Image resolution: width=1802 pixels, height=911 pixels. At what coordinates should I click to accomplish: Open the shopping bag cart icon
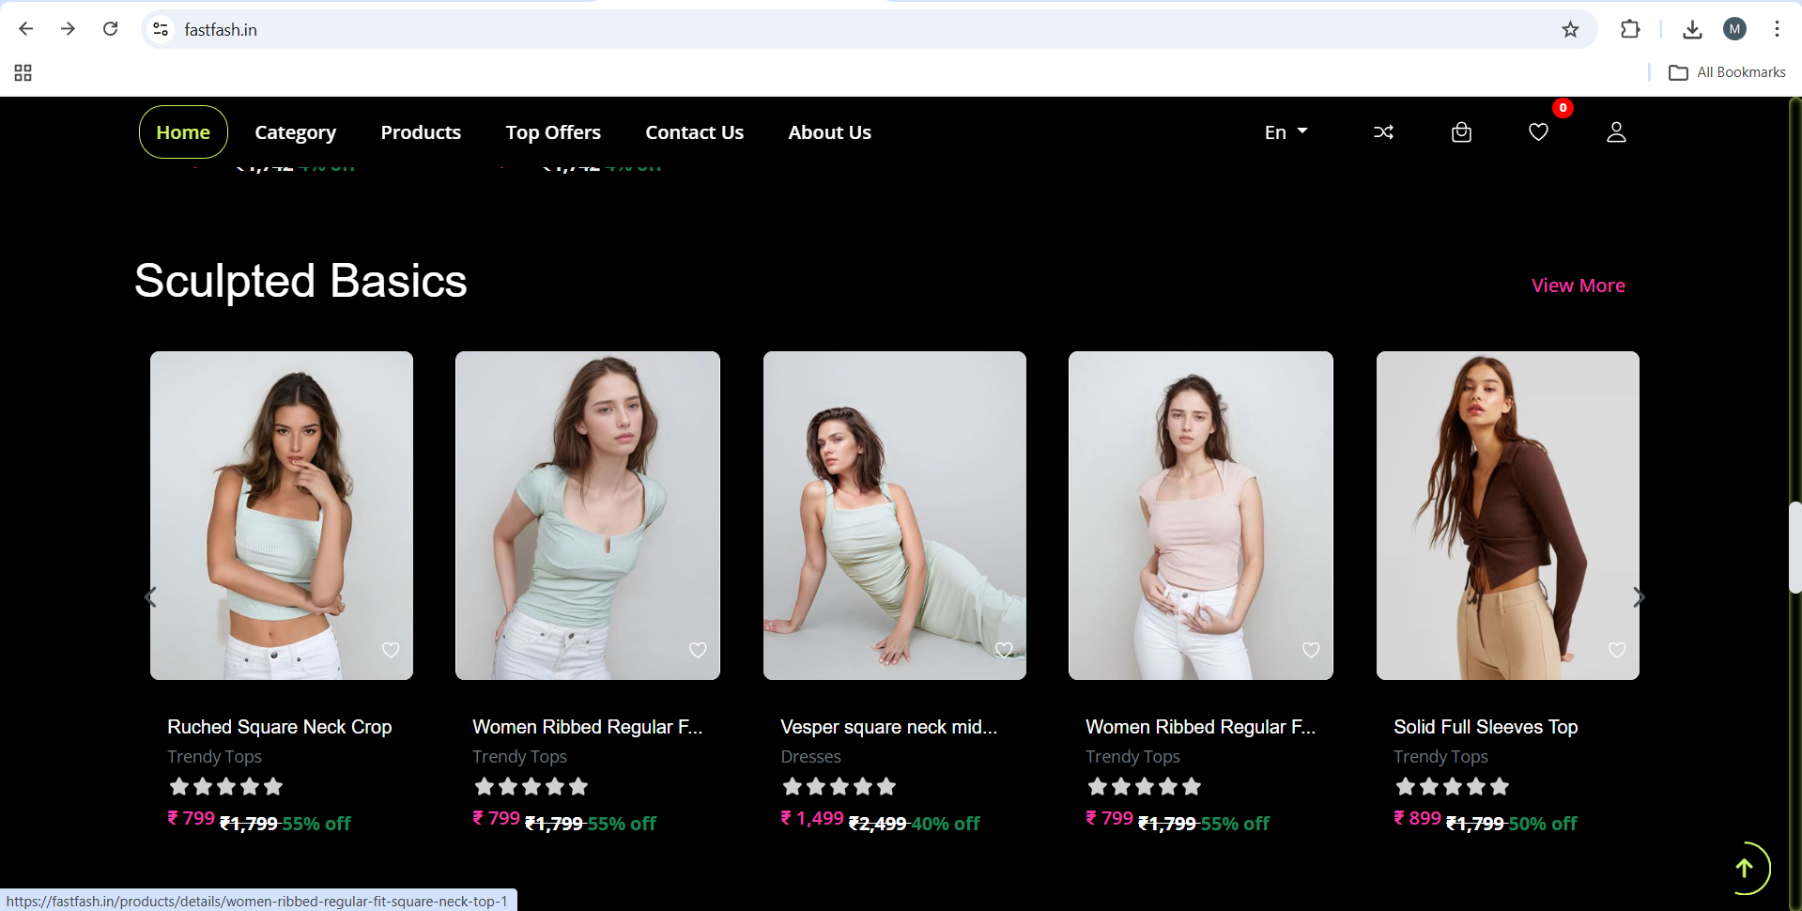click(x=1461, y=132)
